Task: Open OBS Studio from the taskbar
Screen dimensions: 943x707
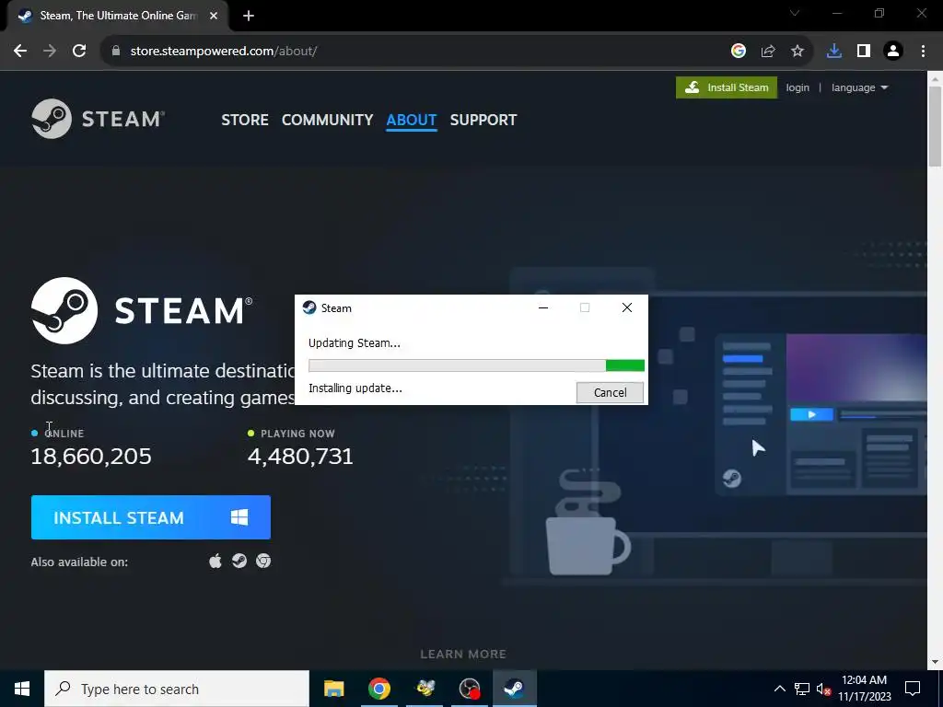Action: pyautogui.click(x=470, y=689)
